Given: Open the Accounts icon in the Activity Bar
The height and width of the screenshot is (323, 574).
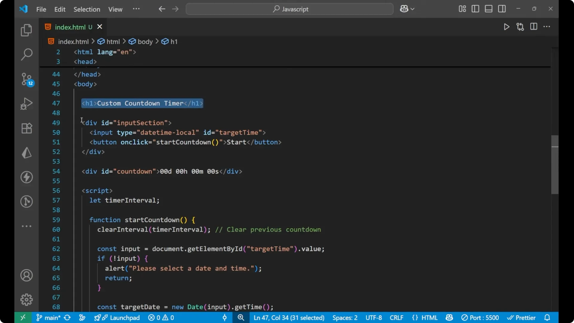Looking at the screenshot, I should pos(26,275).
